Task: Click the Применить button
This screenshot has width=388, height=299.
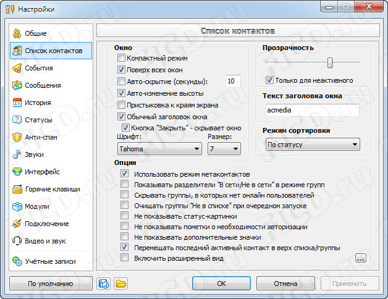Action: pyautogui.click(x=350, y=284)
